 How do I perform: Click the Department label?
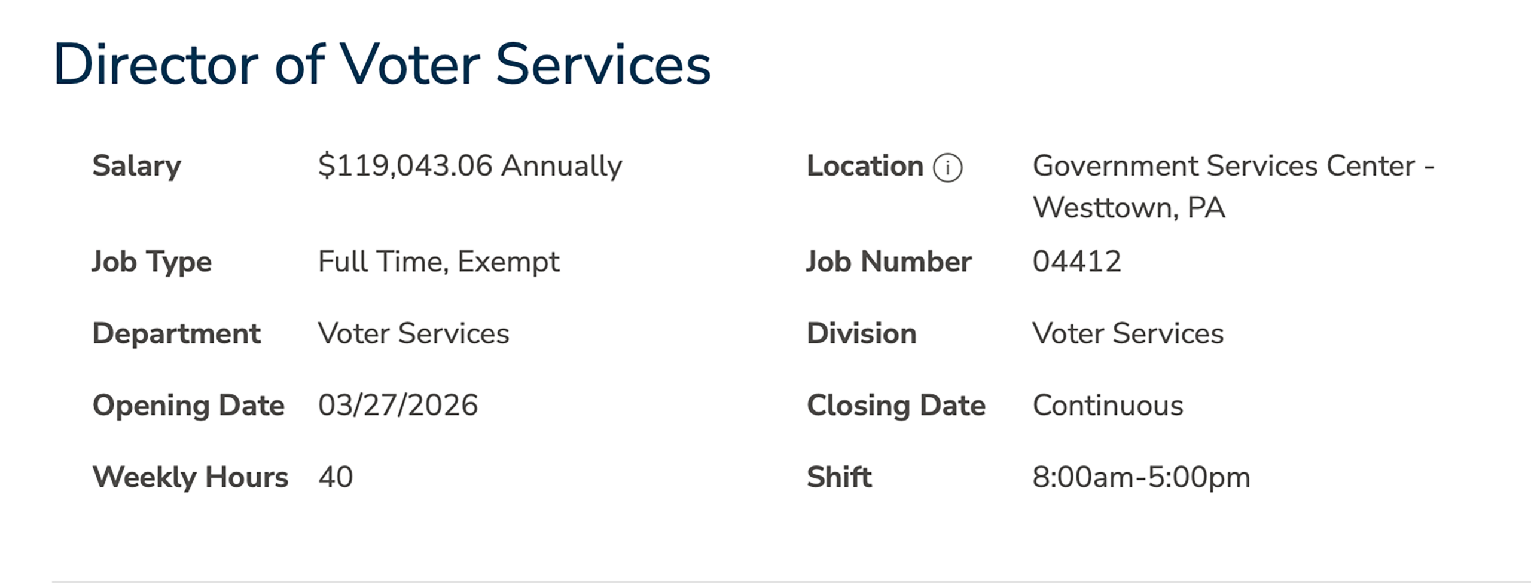click(176, 333)
